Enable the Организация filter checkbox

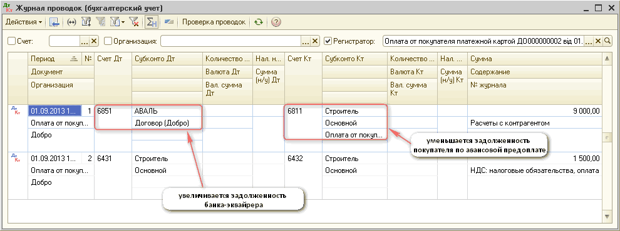point(108,41)
